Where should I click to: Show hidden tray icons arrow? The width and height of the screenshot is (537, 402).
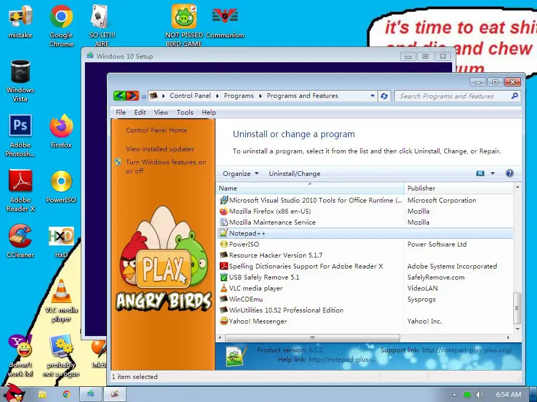[454, 395]
